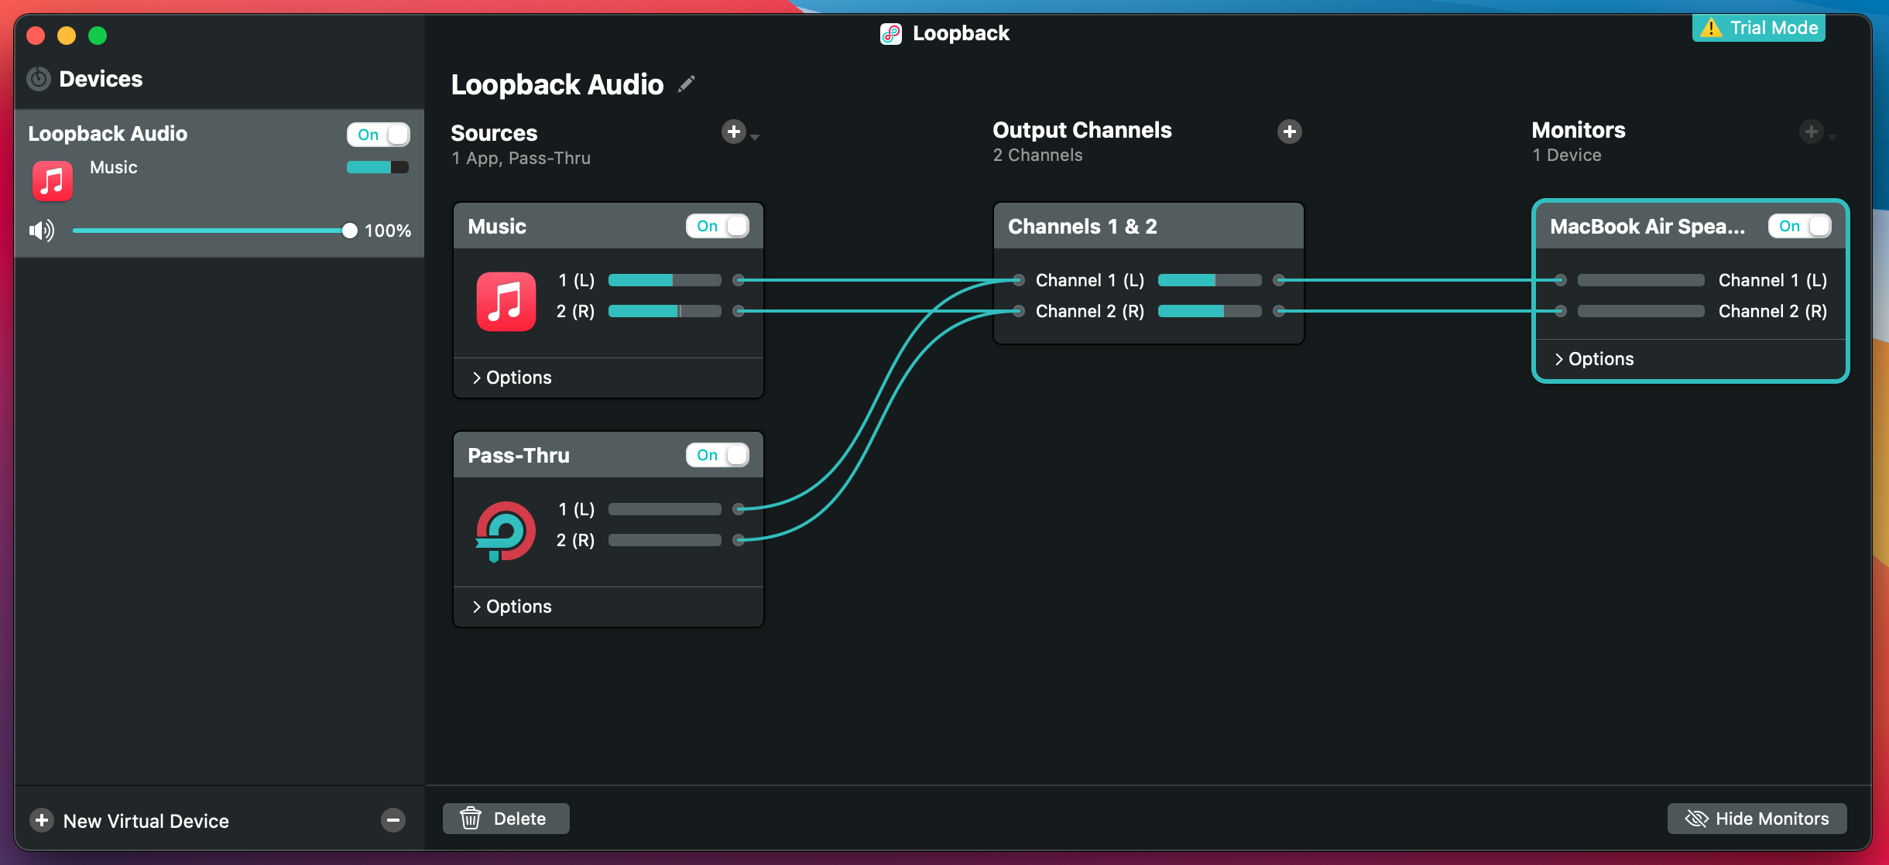Click the Monitors plus icon

click(x=1811, y=132)
